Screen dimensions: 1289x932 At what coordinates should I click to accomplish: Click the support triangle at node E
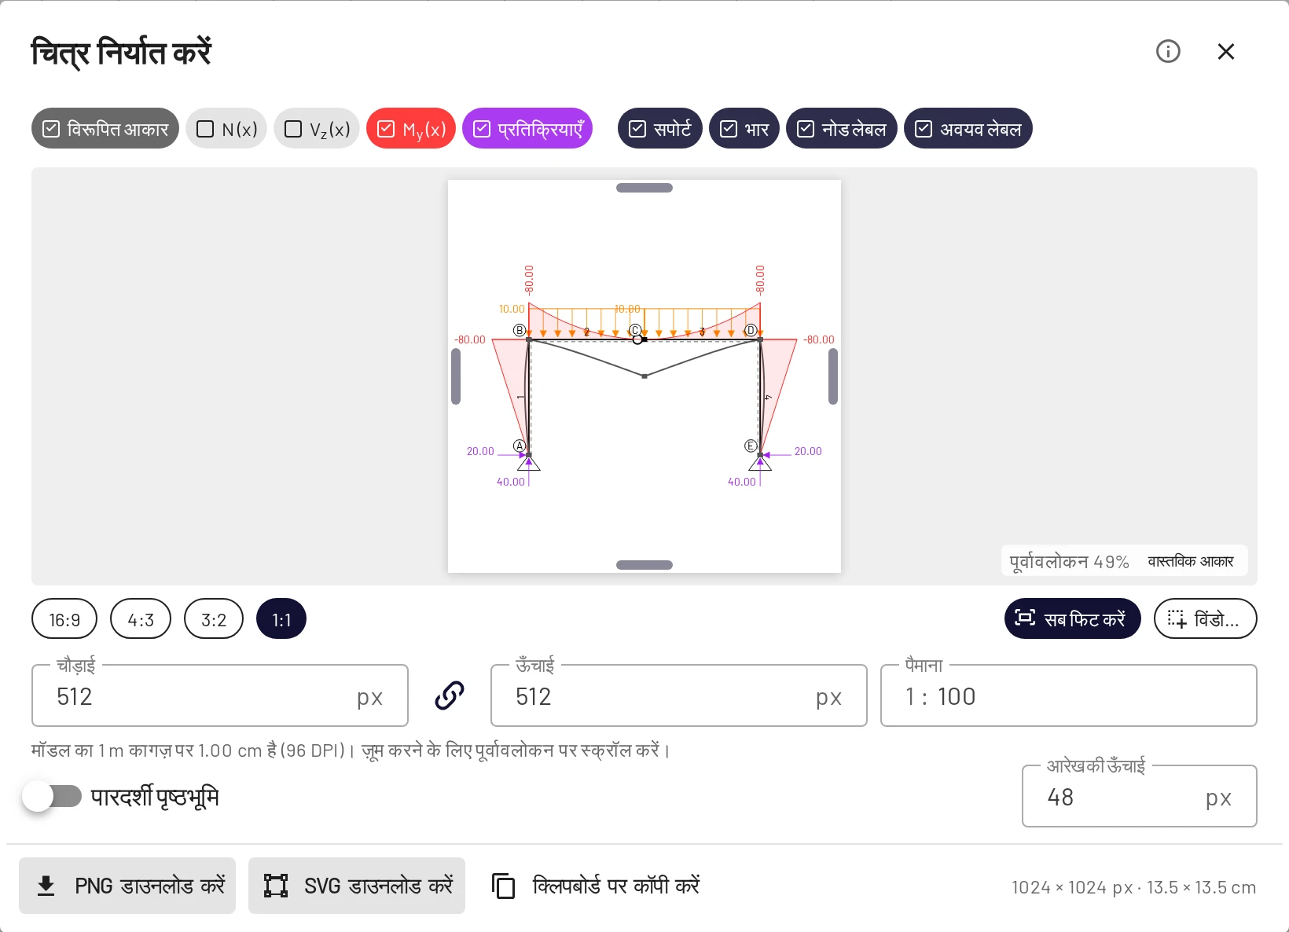tap(760, 463)
